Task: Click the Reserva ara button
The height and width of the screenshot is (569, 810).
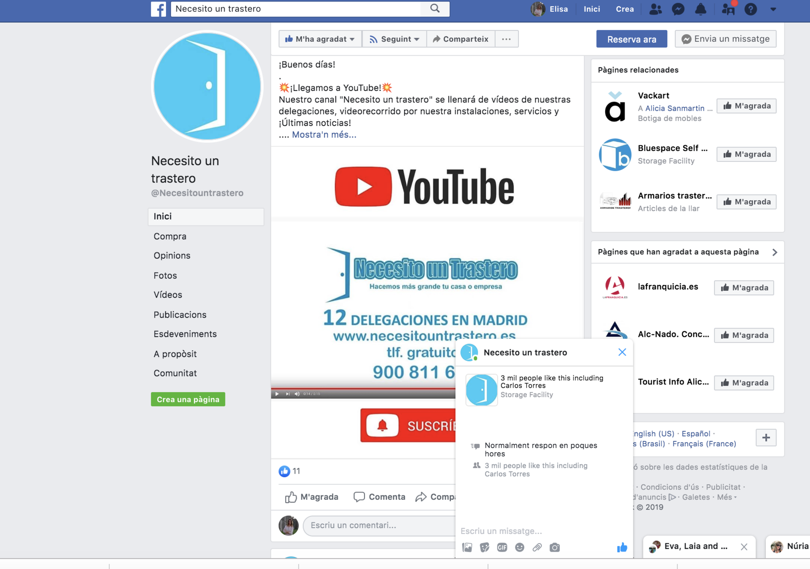Action: click(631, 39)
